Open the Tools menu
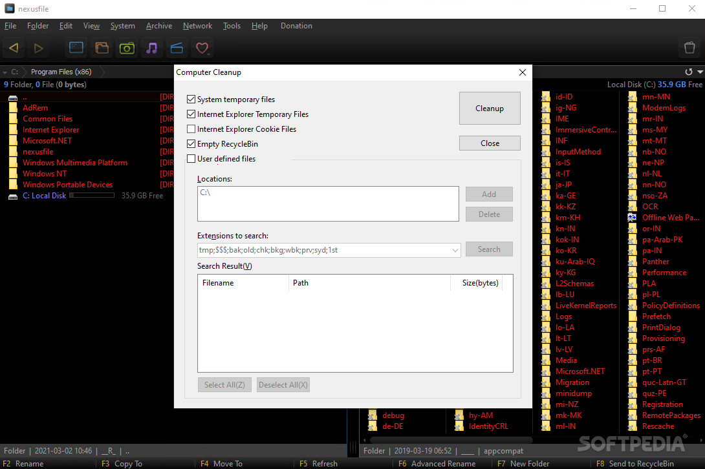 pos(232,26)
